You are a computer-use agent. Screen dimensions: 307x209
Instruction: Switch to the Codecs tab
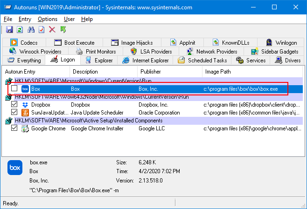[24, 42]
